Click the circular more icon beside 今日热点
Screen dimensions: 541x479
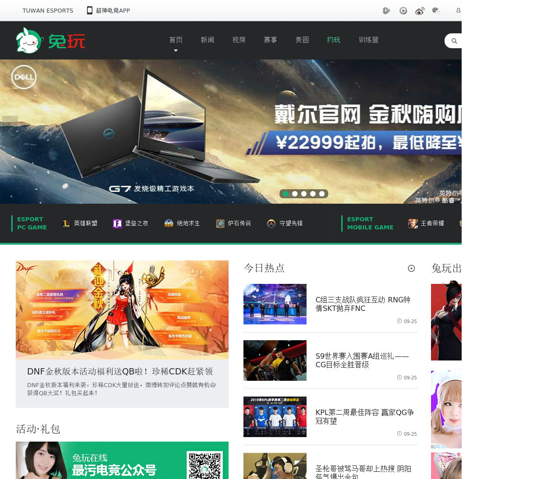[x=411, y=268]
